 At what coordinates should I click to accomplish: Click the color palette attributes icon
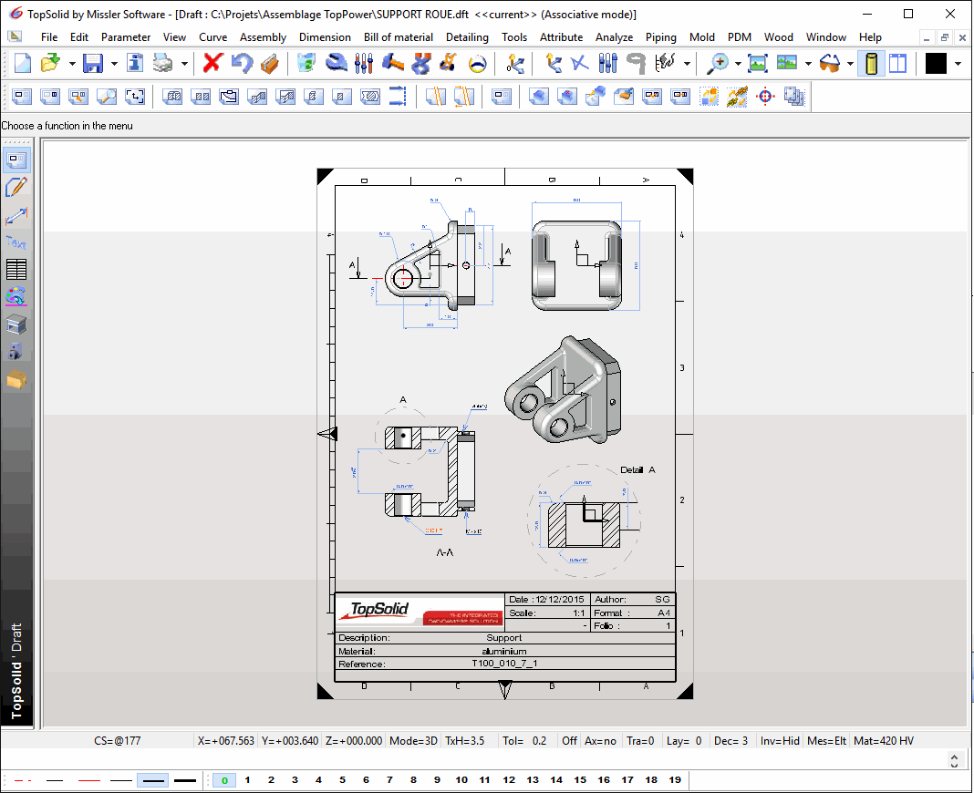point(16,297)
